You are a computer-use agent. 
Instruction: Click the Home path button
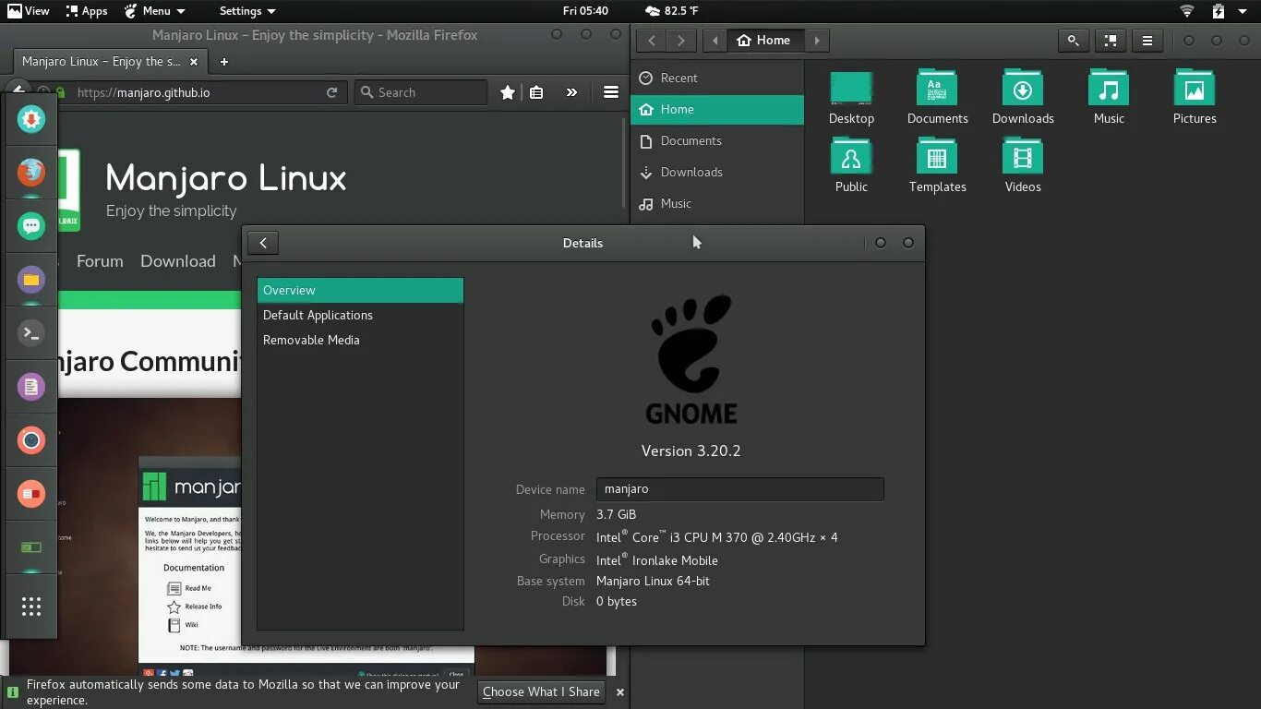click(765, 41)
